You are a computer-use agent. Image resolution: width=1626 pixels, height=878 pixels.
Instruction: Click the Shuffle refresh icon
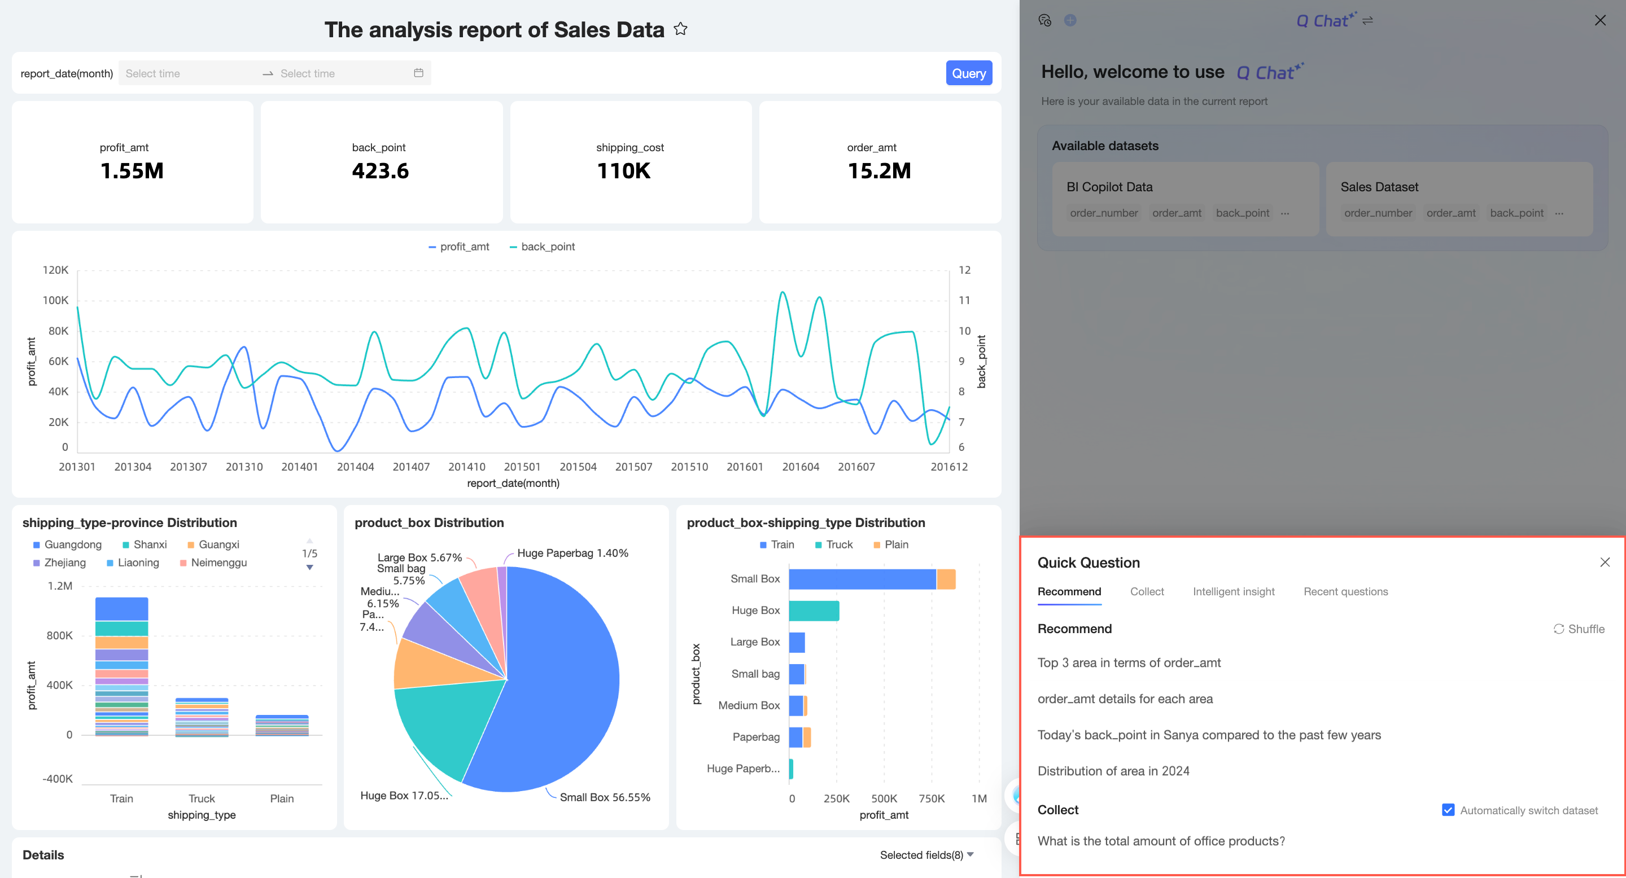tap(1558, 629)
